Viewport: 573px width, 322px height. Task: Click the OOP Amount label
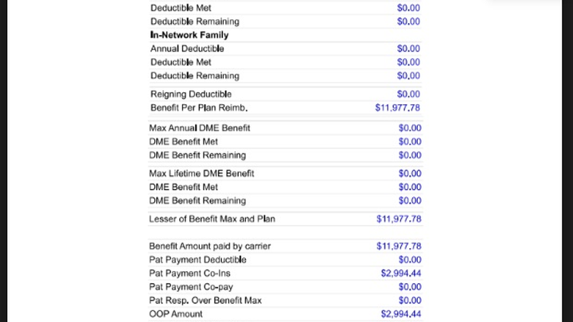click(x=176, y=314)
